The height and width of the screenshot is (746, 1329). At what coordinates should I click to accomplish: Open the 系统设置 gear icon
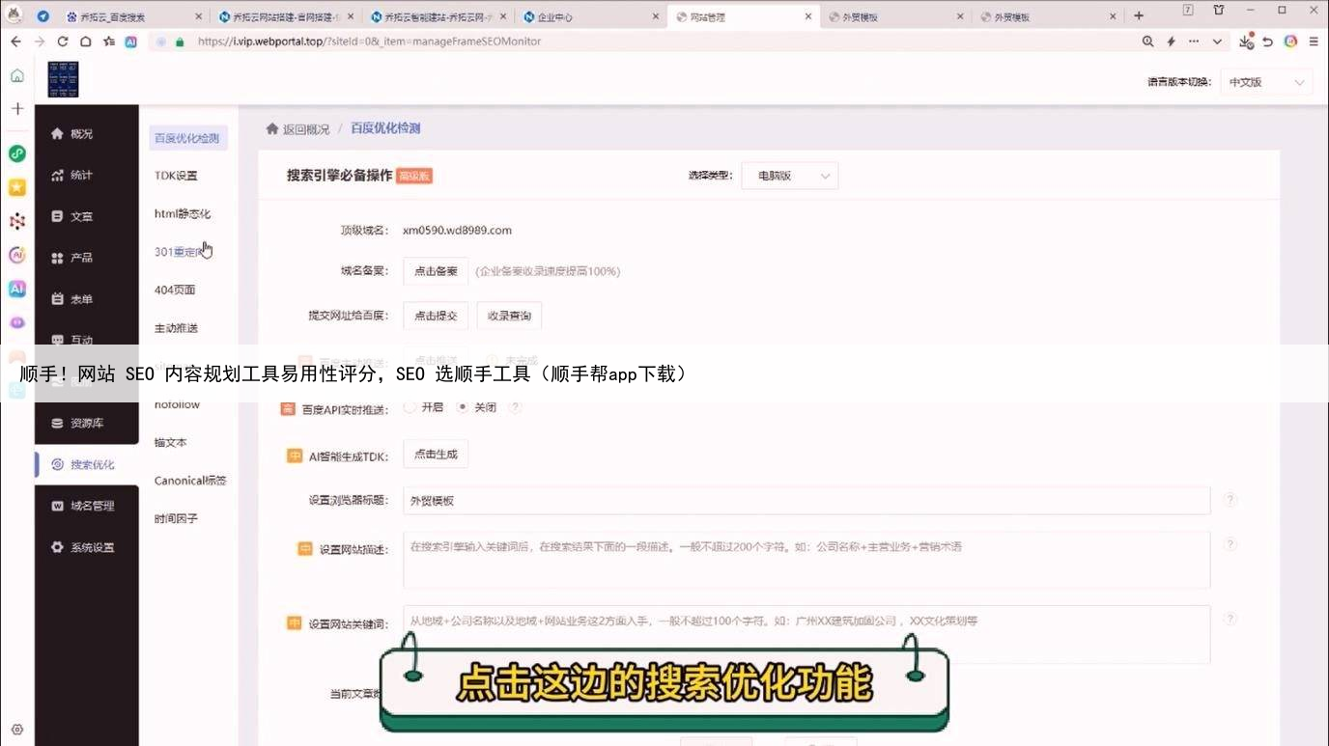57,547
